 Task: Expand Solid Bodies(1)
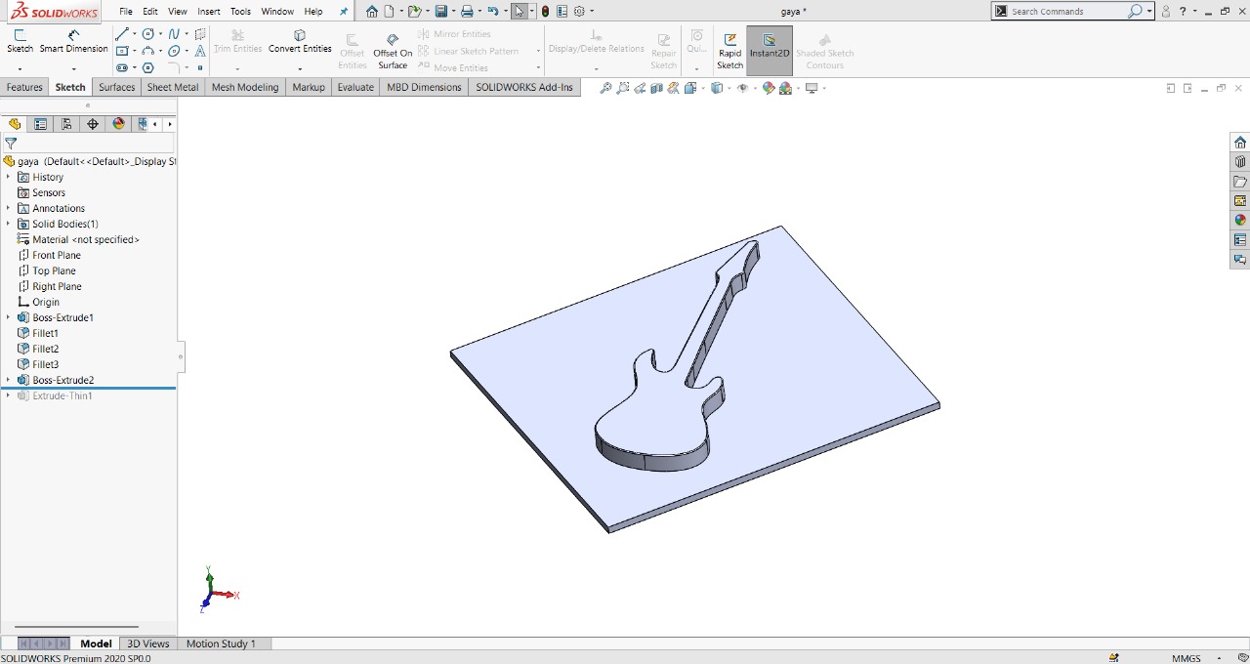coord(8,224)
